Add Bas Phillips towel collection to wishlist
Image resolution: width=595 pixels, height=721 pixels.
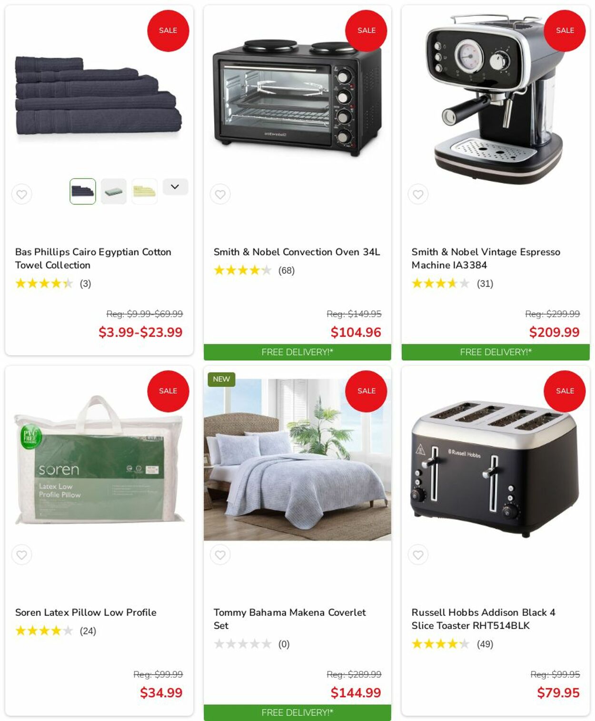pyautogui.click(x=22, y=194)
